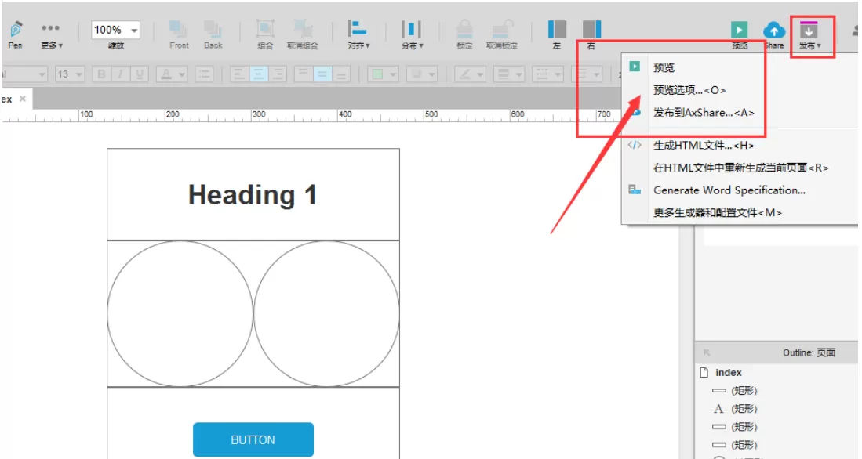Click the green icon beside 预览 menu item

tap(635, 67)
